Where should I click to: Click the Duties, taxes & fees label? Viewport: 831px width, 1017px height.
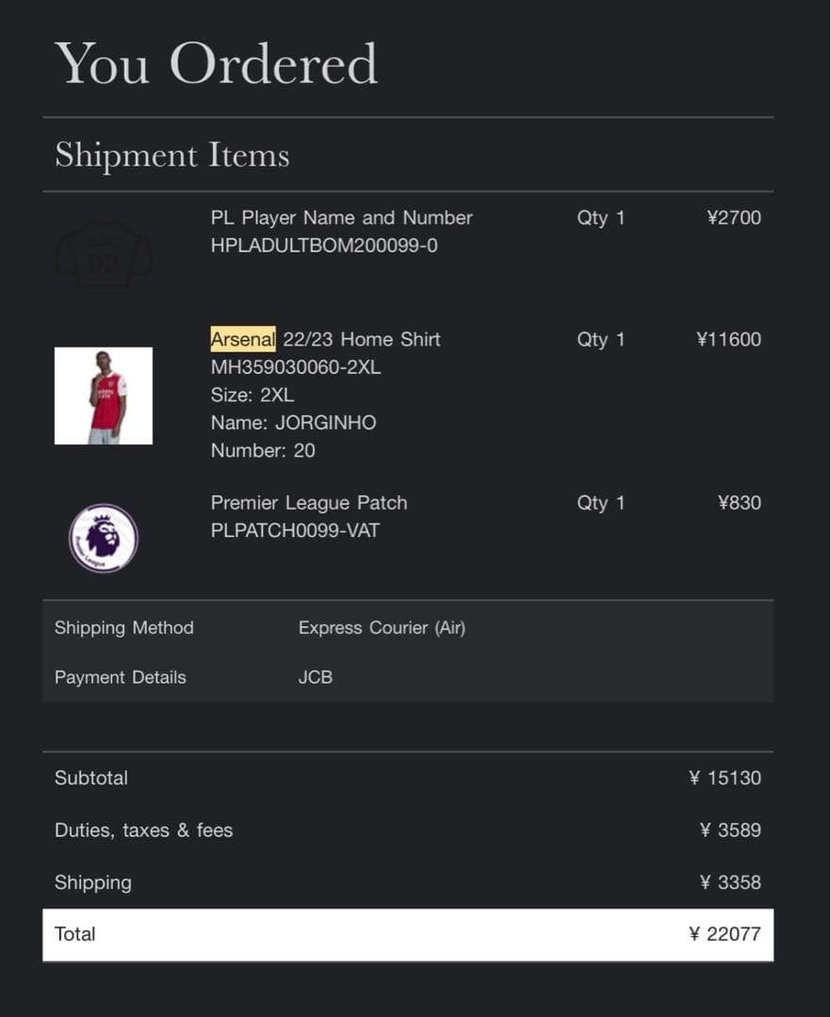143,831
